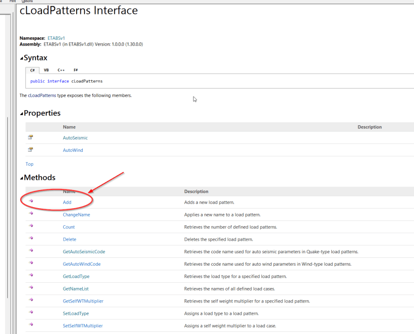This screenshot has width=414, height=334.
Task: Click the Name header in Properties table
Action: (x=69, y=127)
